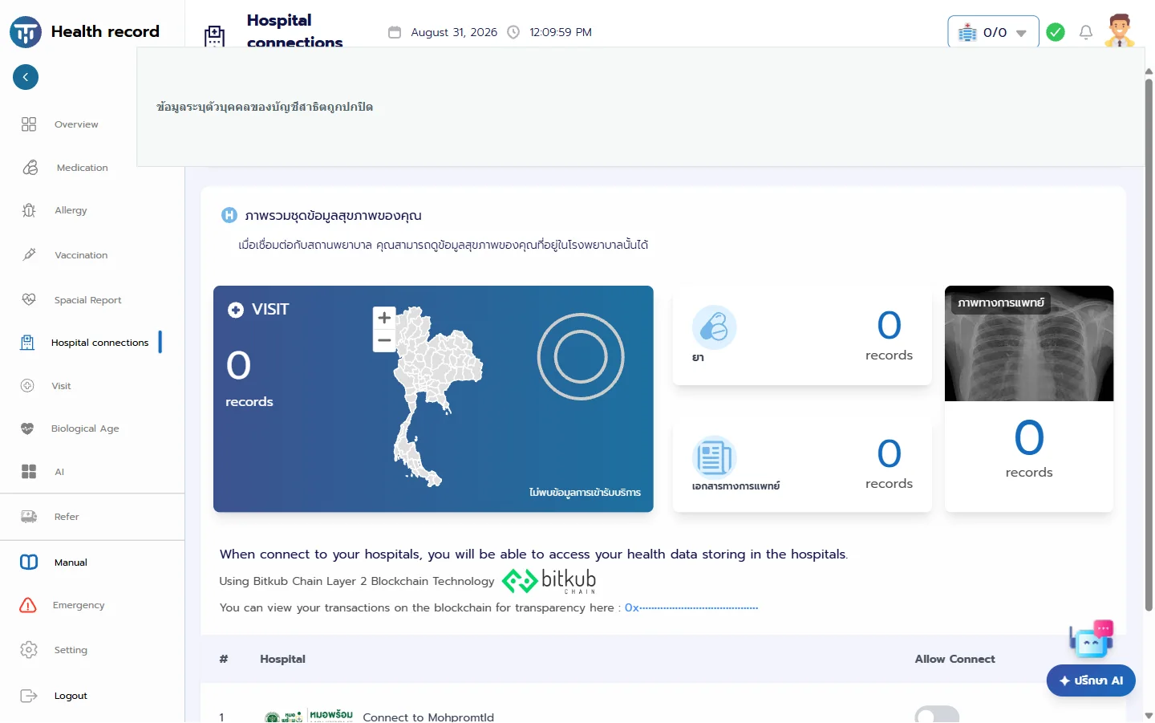Click the Hospital column header
Screen dimensions: 1155x723
[x=282, y=659]
